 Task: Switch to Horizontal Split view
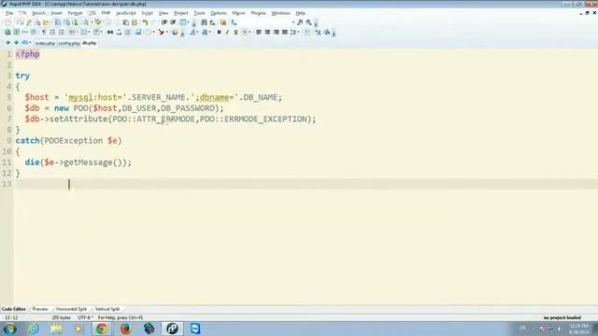pyautogui.click(x=71, y=309)
